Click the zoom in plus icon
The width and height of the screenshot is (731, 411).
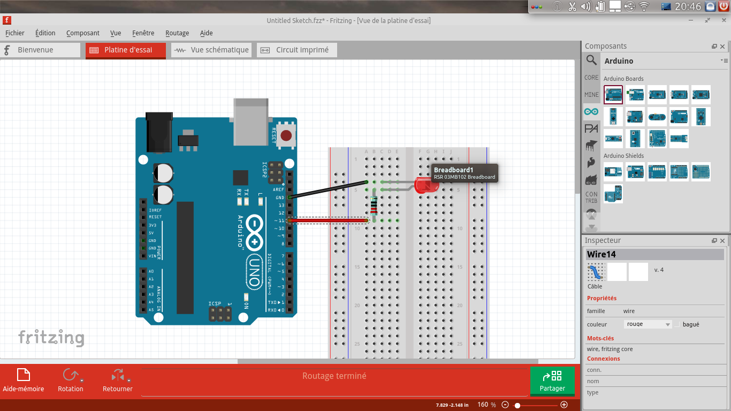564,405
